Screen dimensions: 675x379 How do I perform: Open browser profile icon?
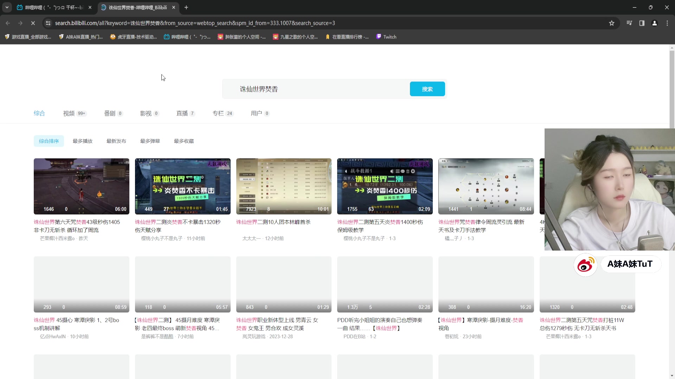[x=655, y=23]
